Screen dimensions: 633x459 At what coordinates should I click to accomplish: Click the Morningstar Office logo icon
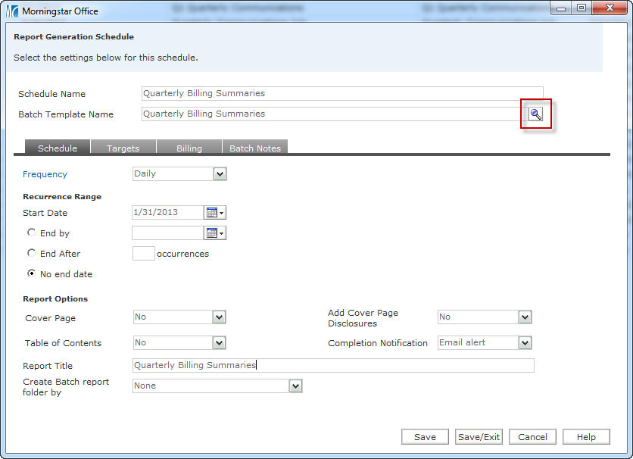pyautogui.click(x=12, y=11)
